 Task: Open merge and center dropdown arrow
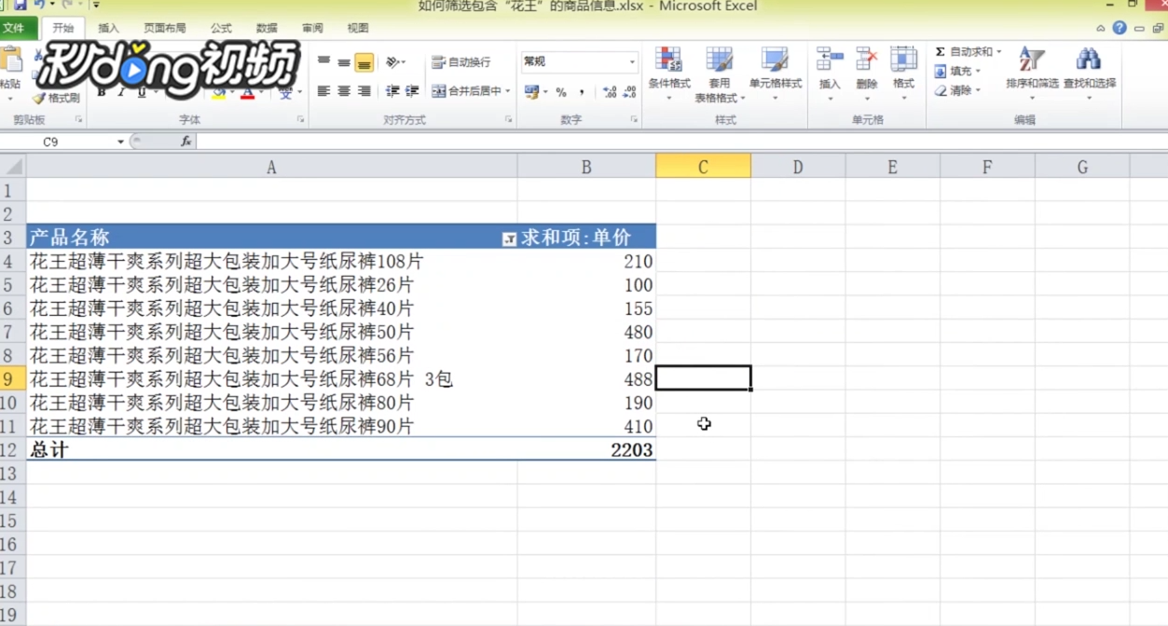click(x=508, y=91)
